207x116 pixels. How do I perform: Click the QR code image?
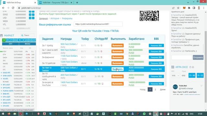tap(149, 16)
